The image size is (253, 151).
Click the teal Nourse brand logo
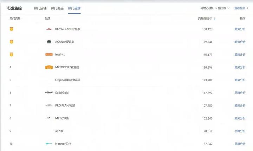click(49, 144)
